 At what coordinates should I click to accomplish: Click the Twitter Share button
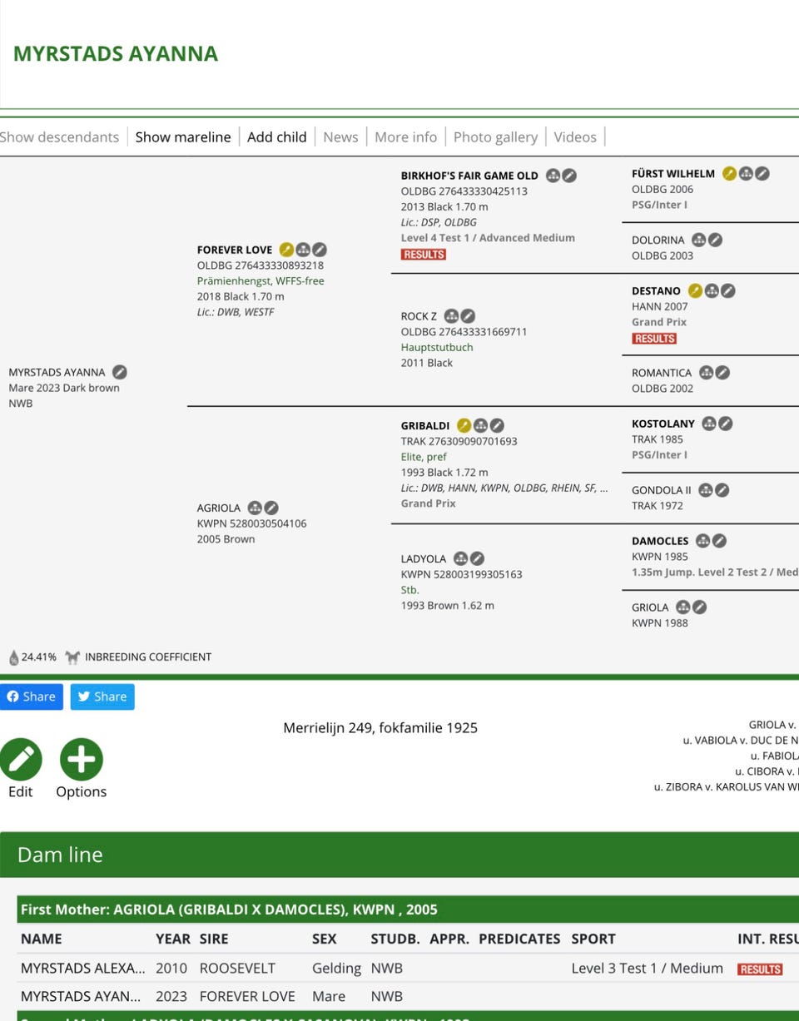pyautogui.click(x=102, y=696)
